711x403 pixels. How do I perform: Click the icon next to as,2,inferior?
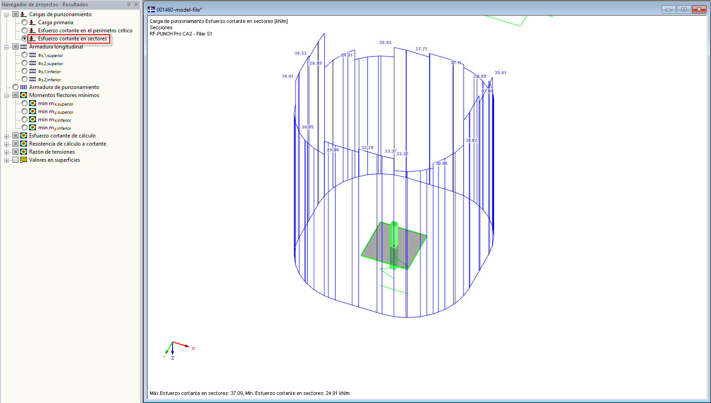point(32,79)
